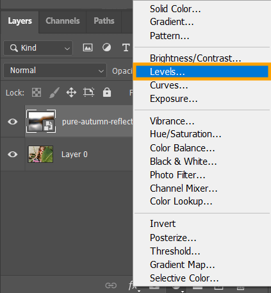271x293 pixels.
Task: Open the Normal blend mode dropdown
Action: tap(55, 71)
